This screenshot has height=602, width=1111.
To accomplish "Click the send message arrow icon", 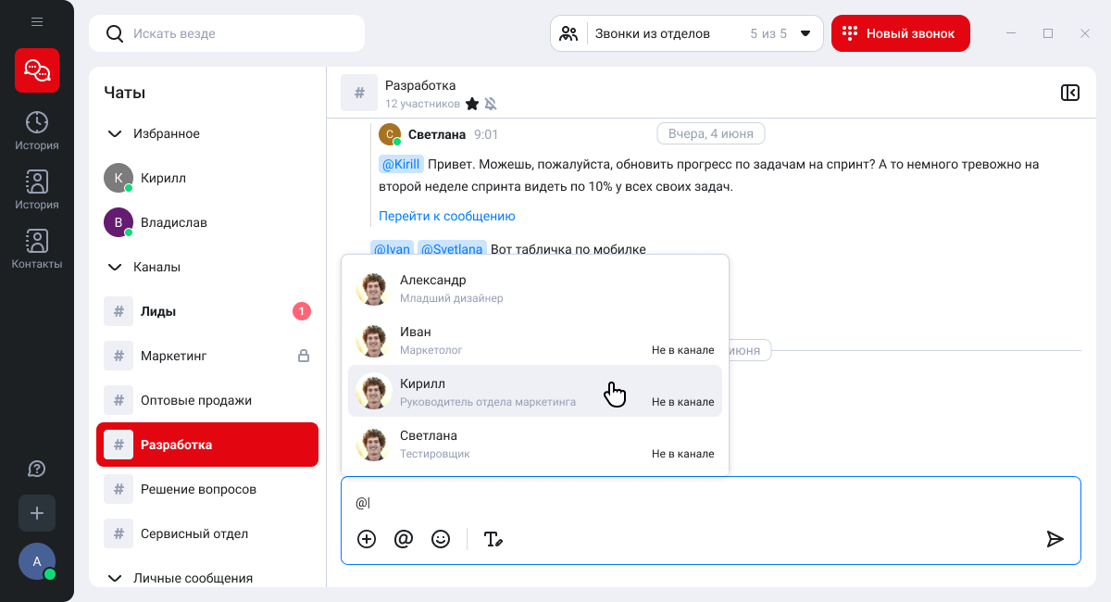I will [x=1055, y=539].
